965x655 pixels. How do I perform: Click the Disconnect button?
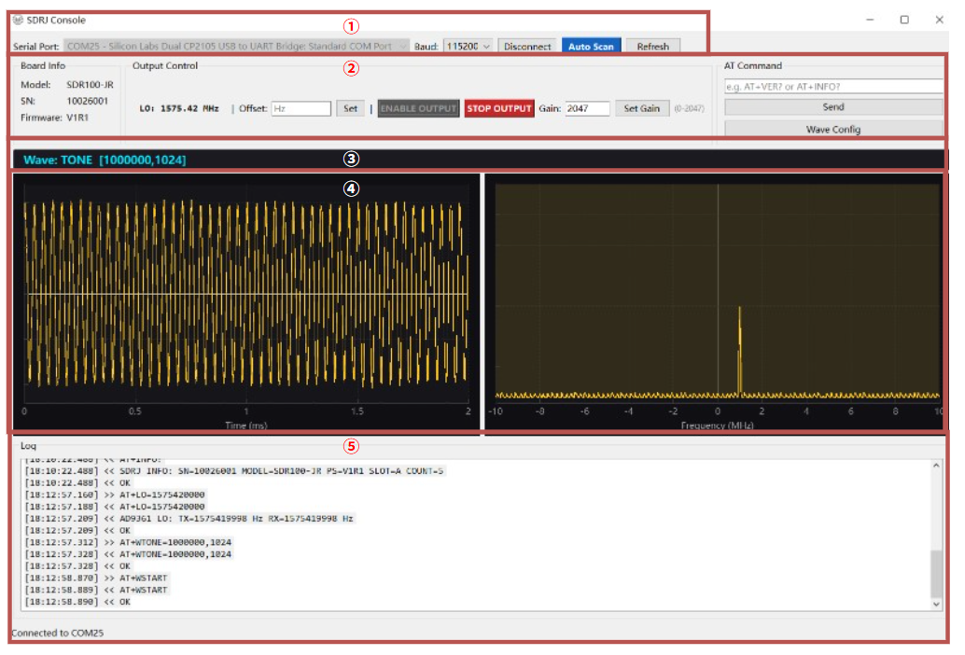point(526,46)
